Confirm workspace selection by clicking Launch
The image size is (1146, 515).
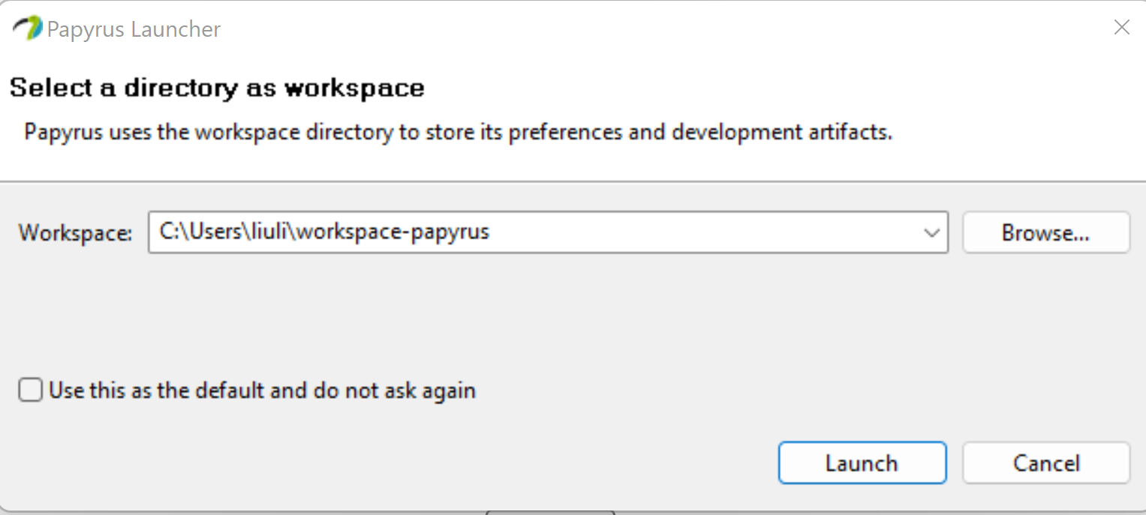[x=862, y=463]
